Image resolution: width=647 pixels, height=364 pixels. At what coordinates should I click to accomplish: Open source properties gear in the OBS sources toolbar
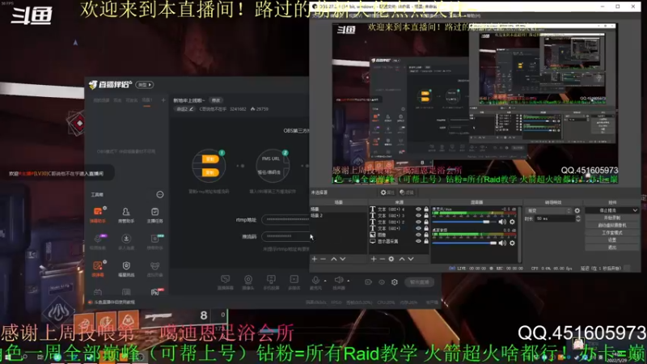(391, 259)
